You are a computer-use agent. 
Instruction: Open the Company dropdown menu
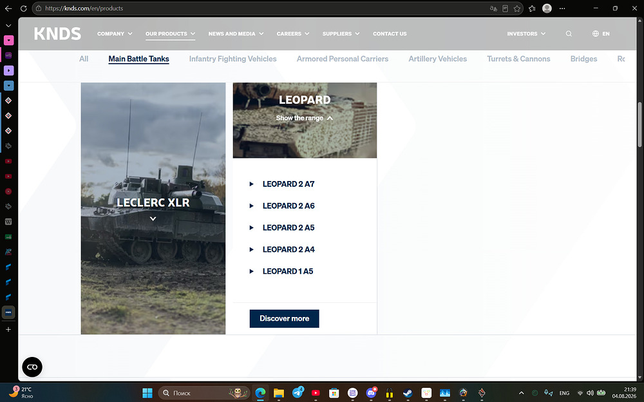(115, 33)
